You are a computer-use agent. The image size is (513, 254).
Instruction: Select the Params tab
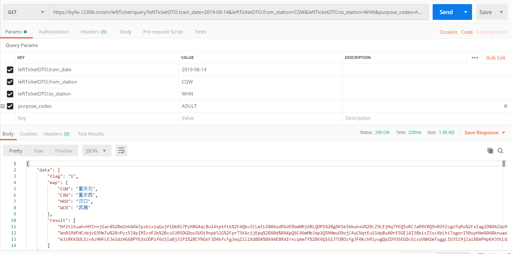coord(16,32)
